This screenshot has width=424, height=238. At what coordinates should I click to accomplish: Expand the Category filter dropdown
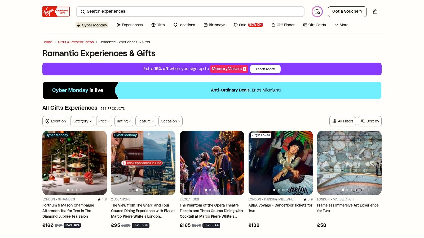click(82, 121)
